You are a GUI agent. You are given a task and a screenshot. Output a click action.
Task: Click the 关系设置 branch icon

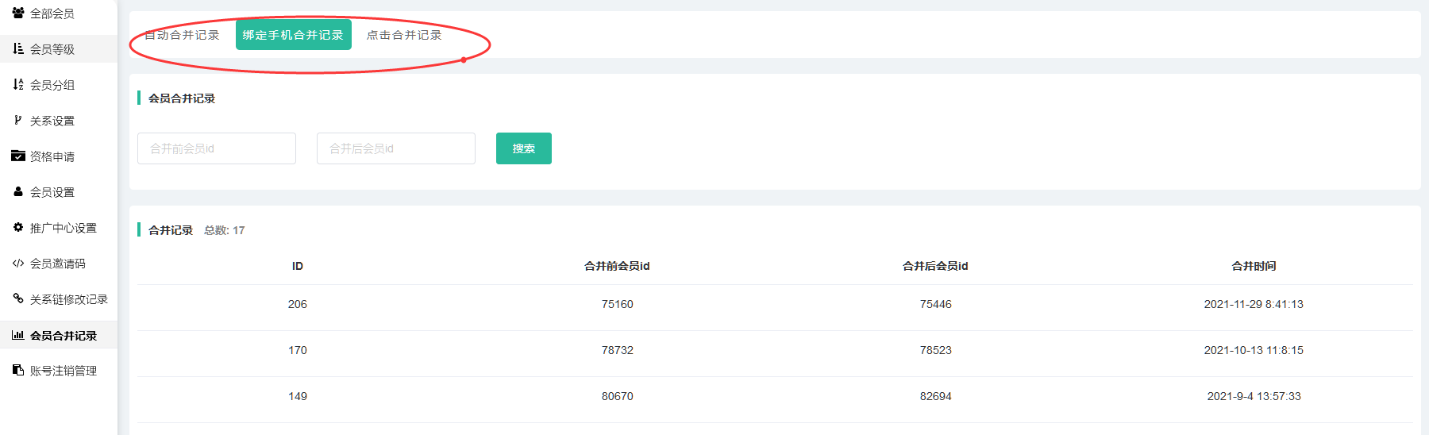[x=18, y=120]
